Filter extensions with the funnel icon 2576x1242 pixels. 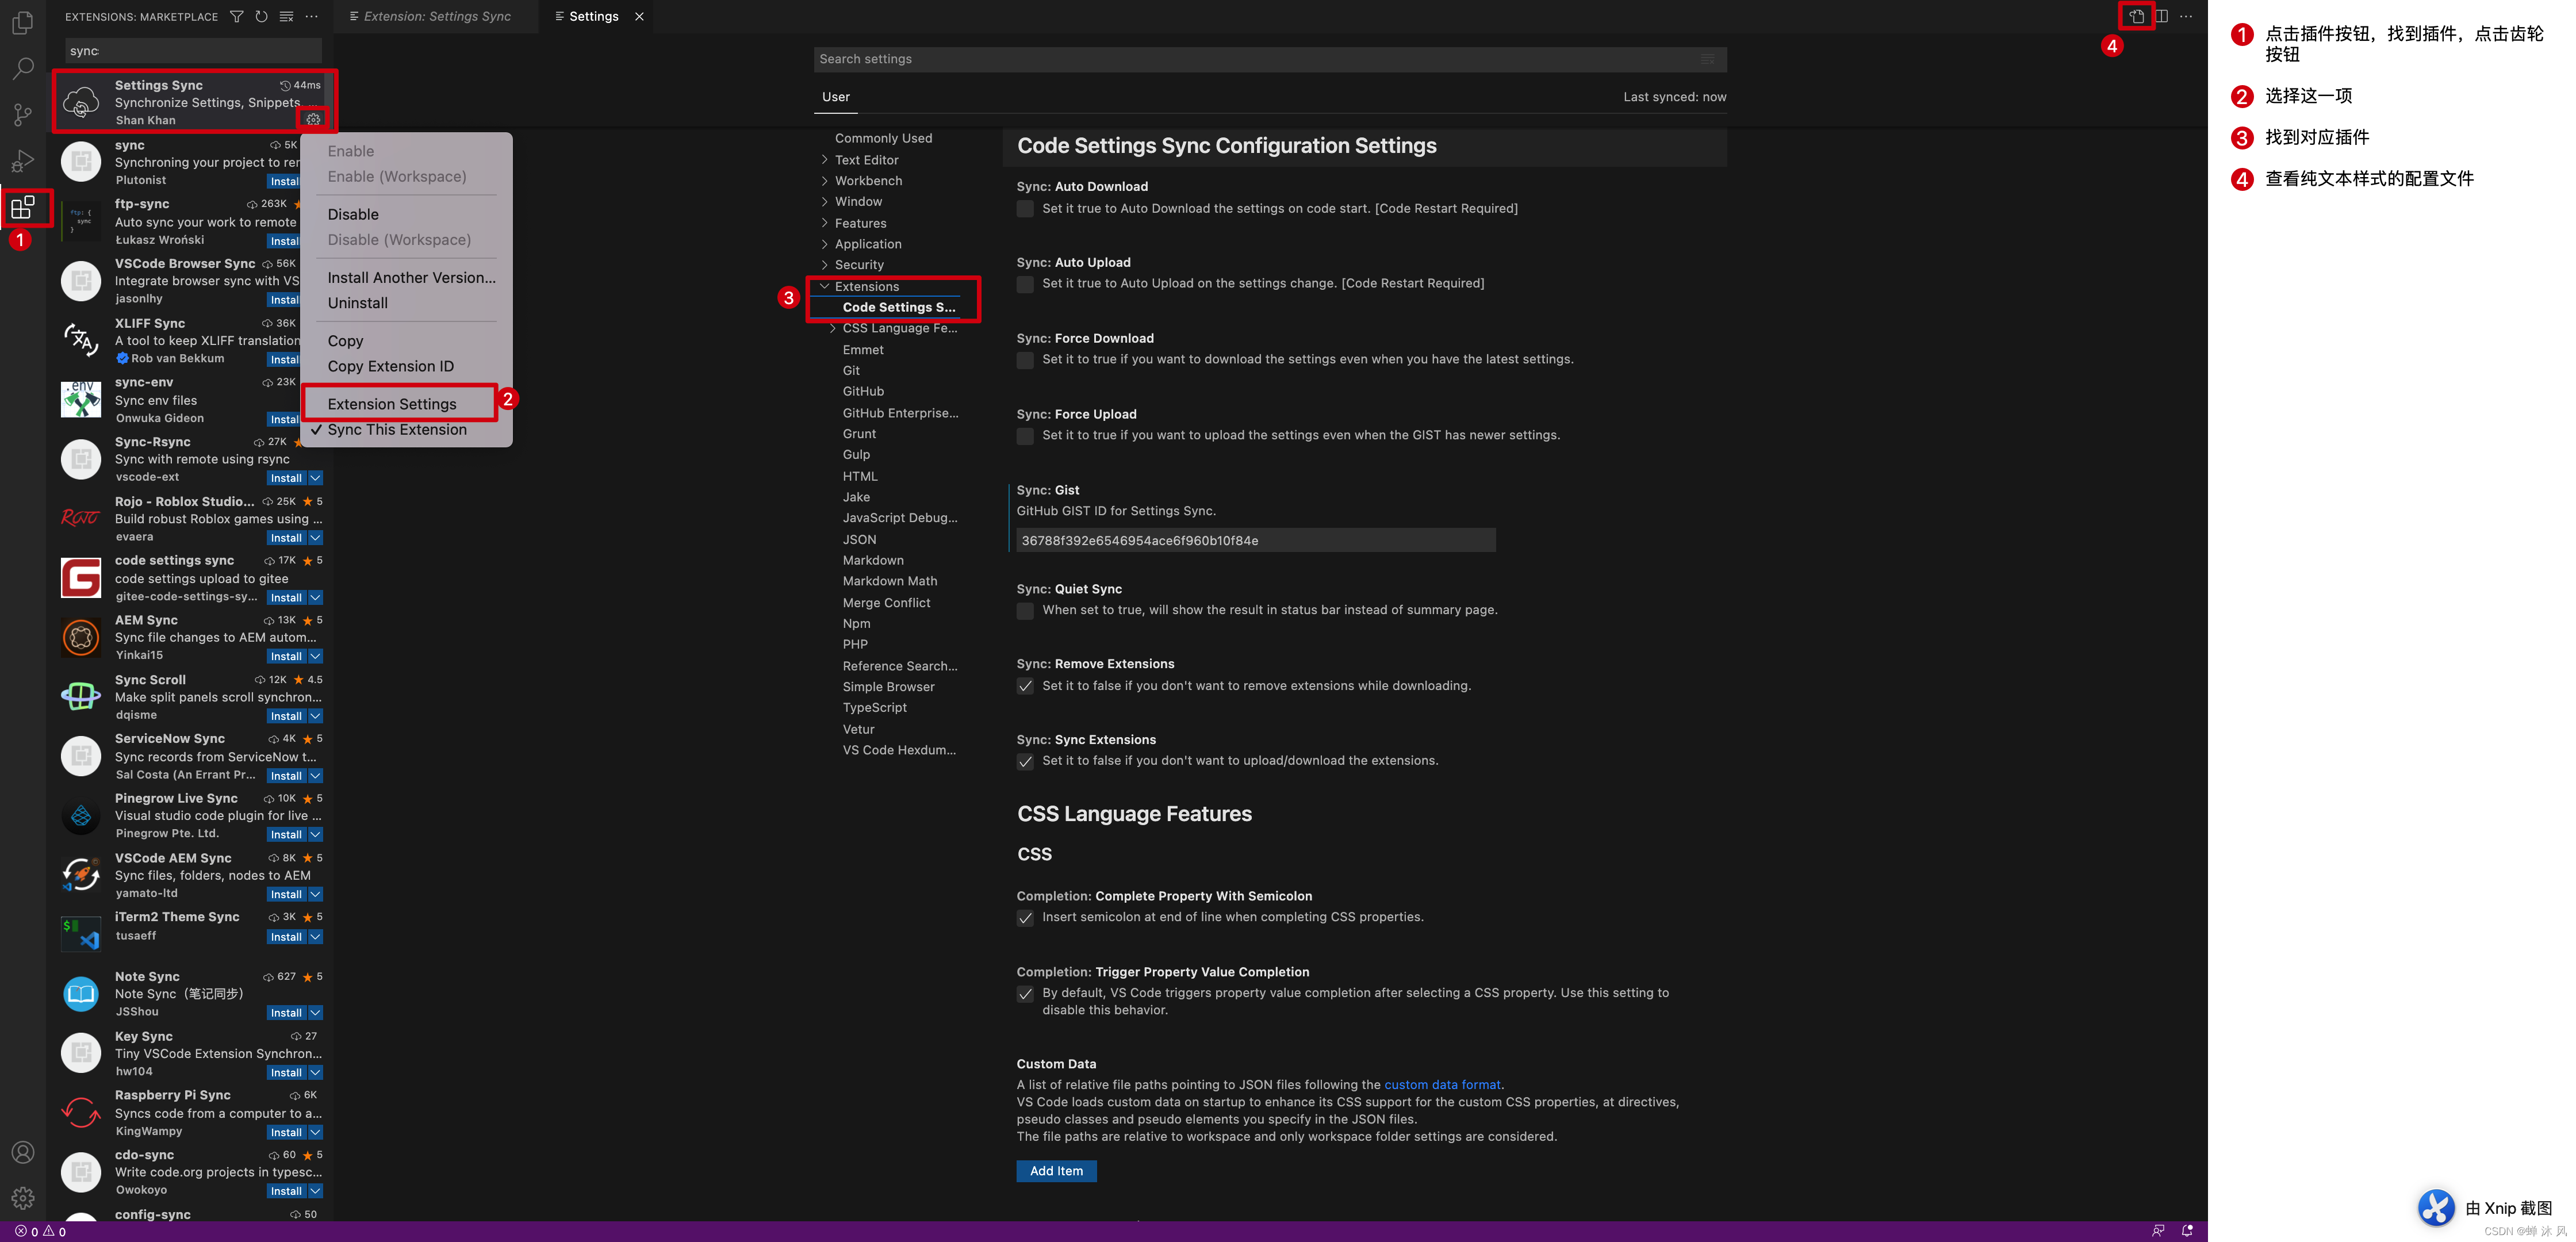coord(236,16)
